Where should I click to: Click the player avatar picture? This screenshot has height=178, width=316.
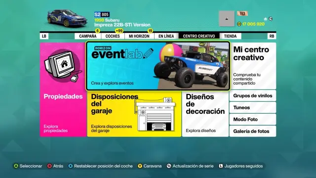tap(227, 19)
